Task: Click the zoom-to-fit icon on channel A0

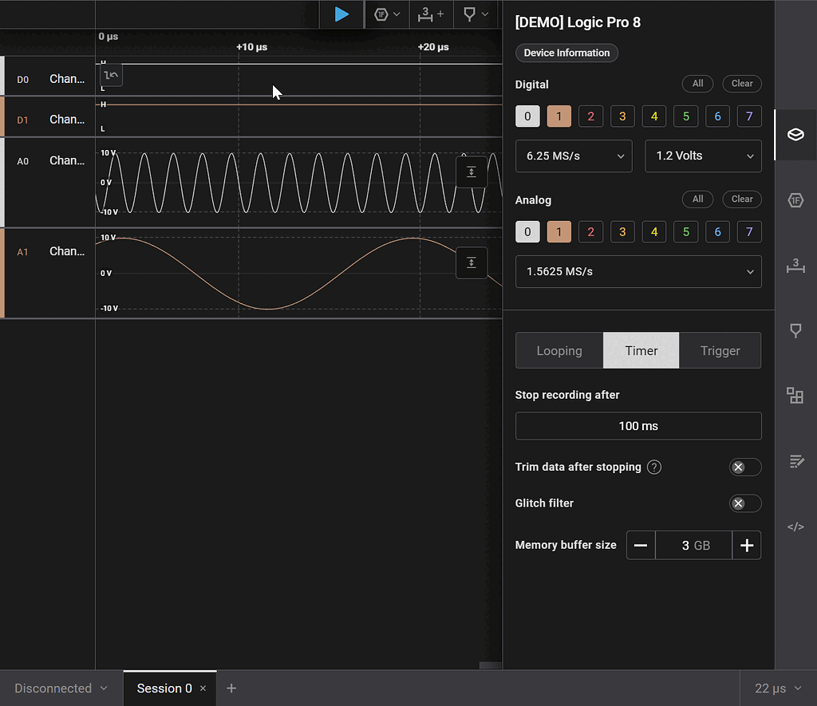Action: [x=471, y=172]
